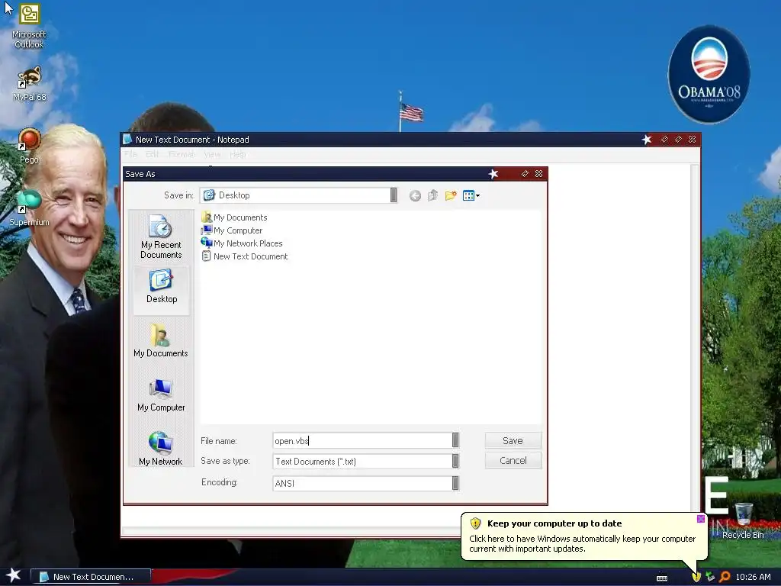Open the View menu in Notepad
The height and width of the screenshot is (586, 781).
(x=212, y=154)
